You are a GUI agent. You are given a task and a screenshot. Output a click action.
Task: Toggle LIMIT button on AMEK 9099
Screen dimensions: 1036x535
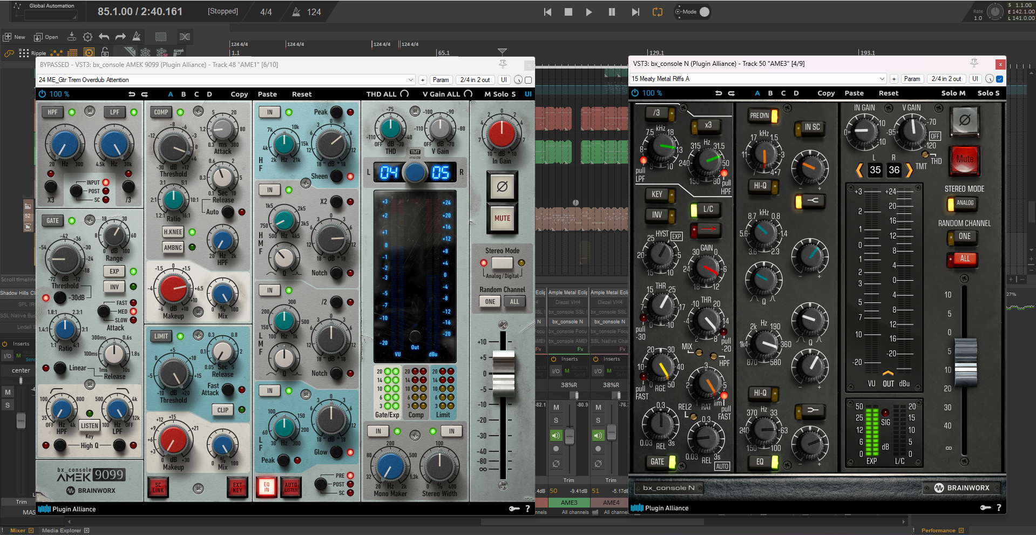[x=161, y=336]
